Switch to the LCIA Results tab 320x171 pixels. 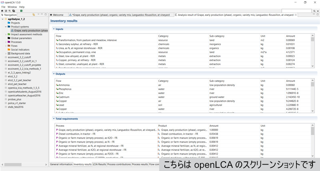click(x=100, y=164)
